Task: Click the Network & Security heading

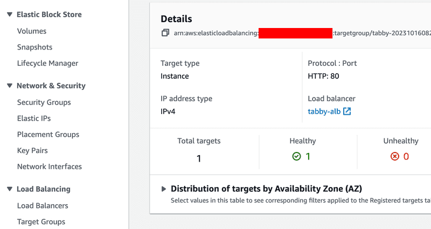Action: tap(51, 86)
